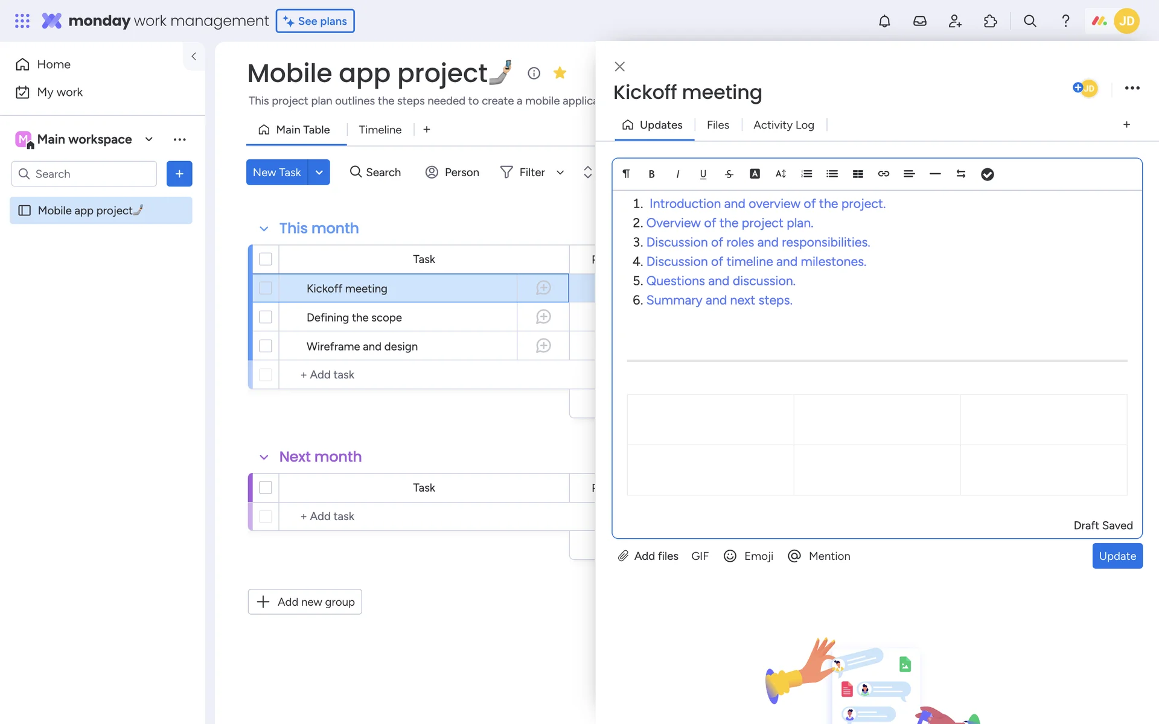Insert a checklist with the checkmark icon
1159x724 pixels.
click(987, 174)
